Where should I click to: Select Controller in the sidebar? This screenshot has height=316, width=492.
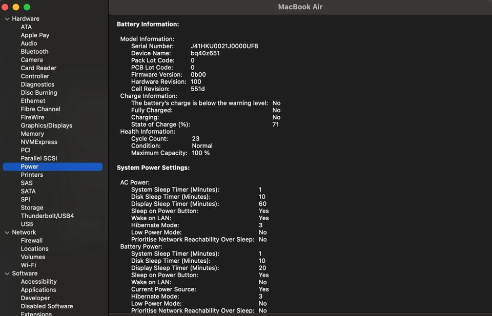click(x=35, y=76)
